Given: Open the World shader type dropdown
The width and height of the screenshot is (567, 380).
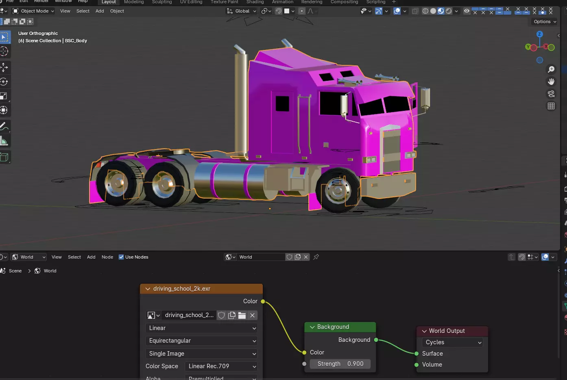Looking at the screenshot, I should pos(28,257).
